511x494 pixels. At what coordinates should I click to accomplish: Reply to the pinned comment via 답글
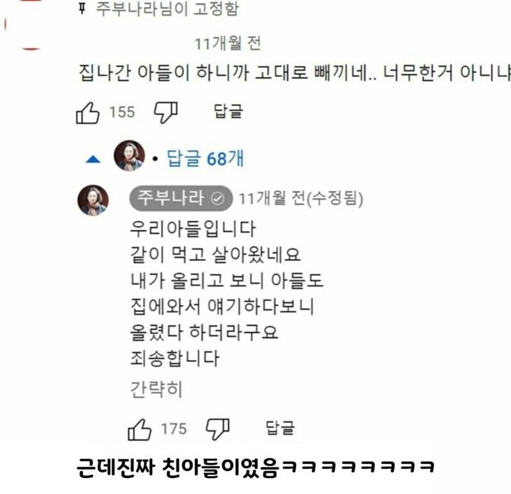pyautogui.click(x=229, y=111)
